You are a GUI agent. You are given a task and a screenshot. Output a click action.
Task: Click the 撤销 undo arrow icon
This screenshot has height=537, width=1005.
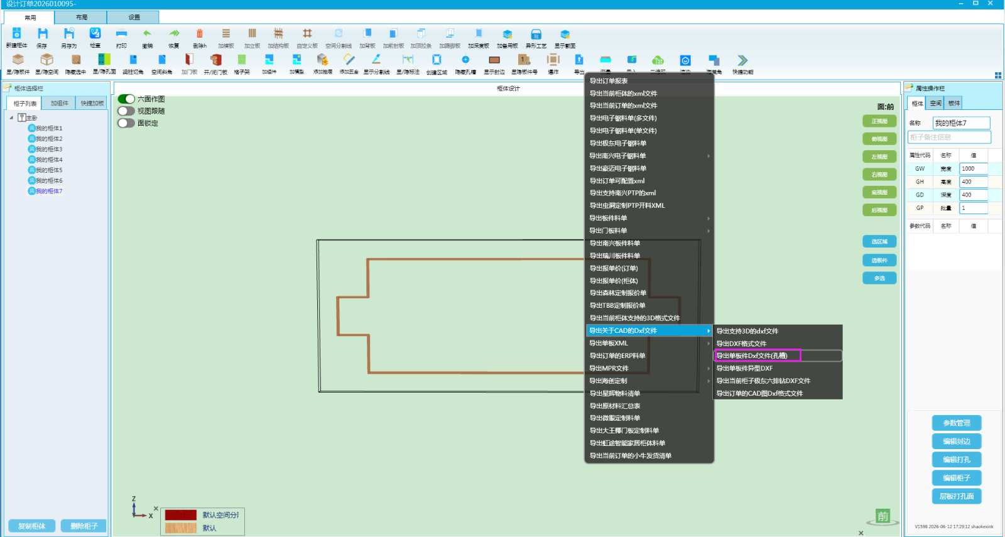pyautogui.click(x=148, y=34)
